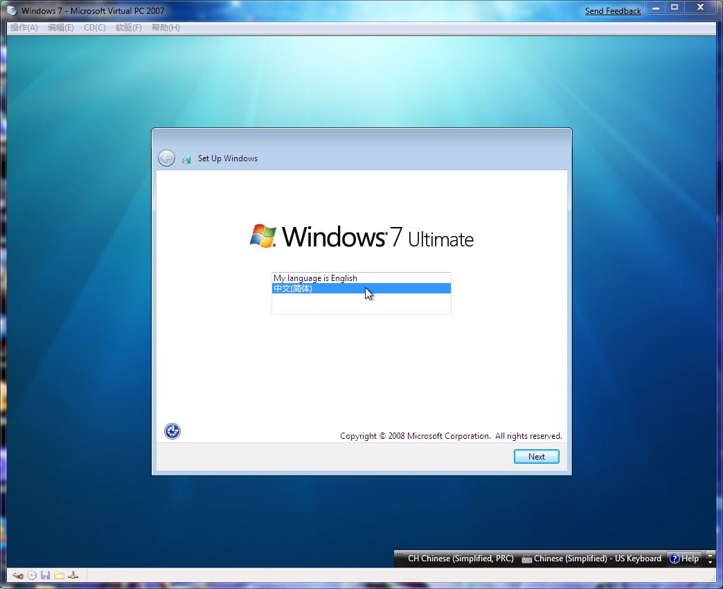The image size is (723, 589).
Task: Open CH Chinese (Simplified, PRC) language selector
Action: 461,559
